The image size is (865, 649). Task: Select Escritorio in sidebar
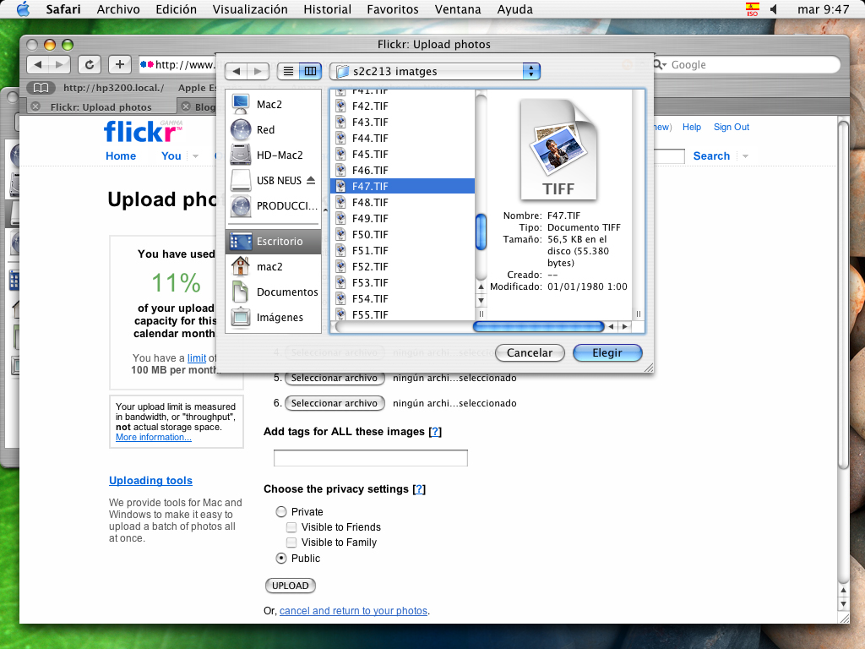(273, 241)
